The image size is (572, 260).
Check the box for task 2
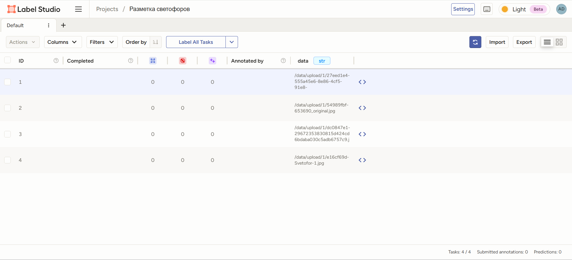[7, 108]
